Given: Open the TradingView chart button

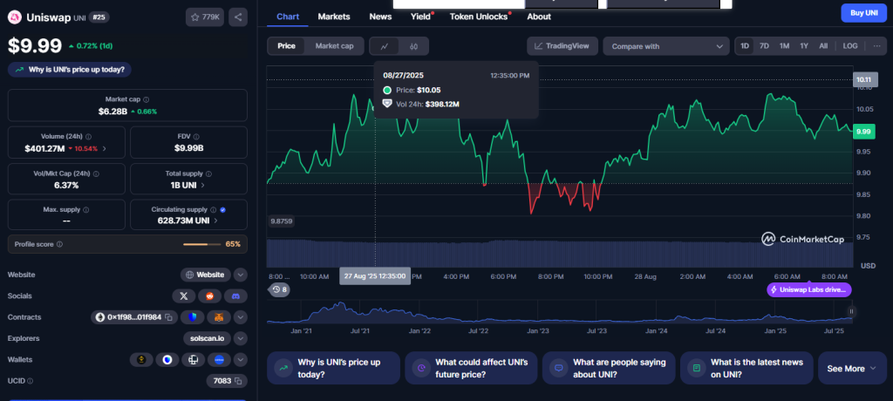Looking at the screenshot, I should [561, 46].
